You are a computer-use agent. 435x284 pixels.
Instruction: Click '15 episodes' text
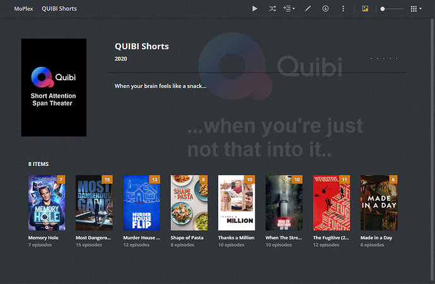pyautogui.click(x=89, y=245)
